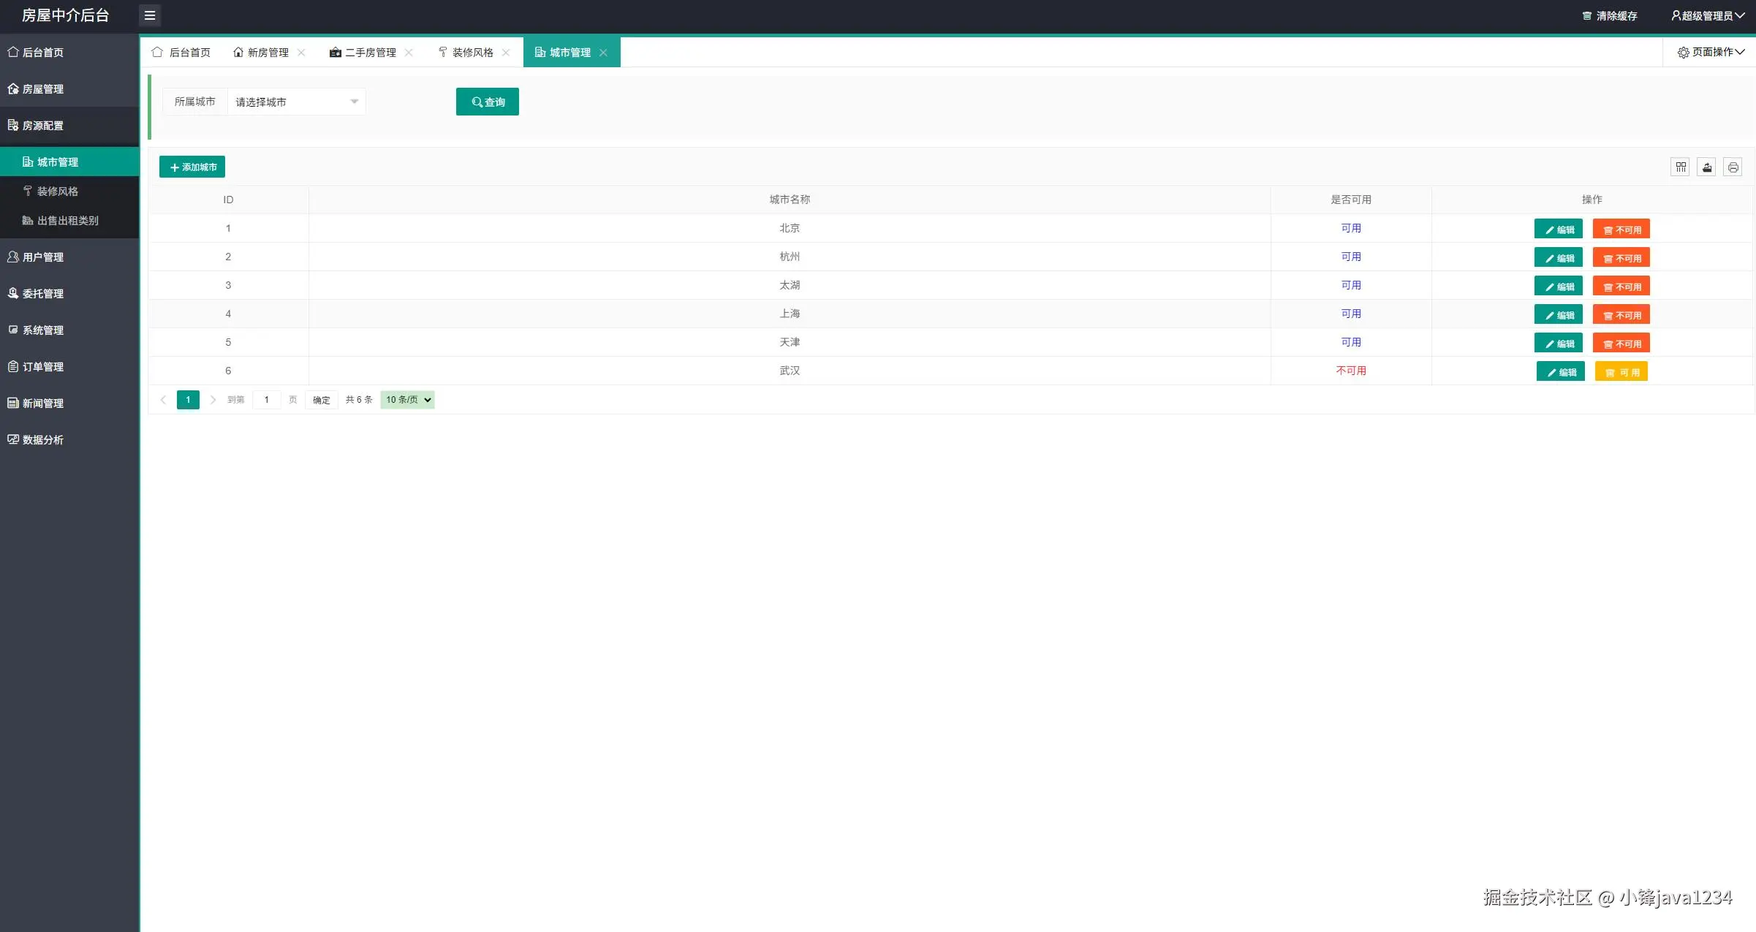Disable 上海 with 不可用 button
Screen dimensions: 1756x932
[1621, 315]
